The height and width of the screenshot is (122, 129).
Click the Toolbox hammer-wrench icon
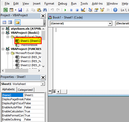coord(108,10)
